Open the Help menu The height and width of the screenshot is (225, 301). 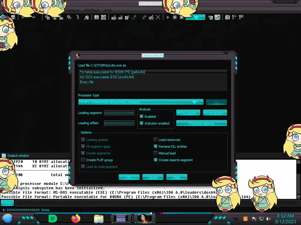[108, 10]
